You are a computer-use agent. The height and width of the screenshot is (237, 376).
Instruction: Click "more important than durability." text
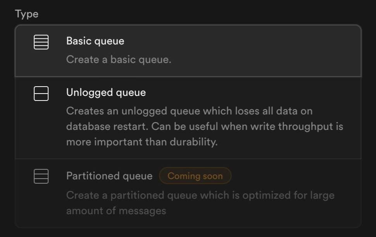142,142
